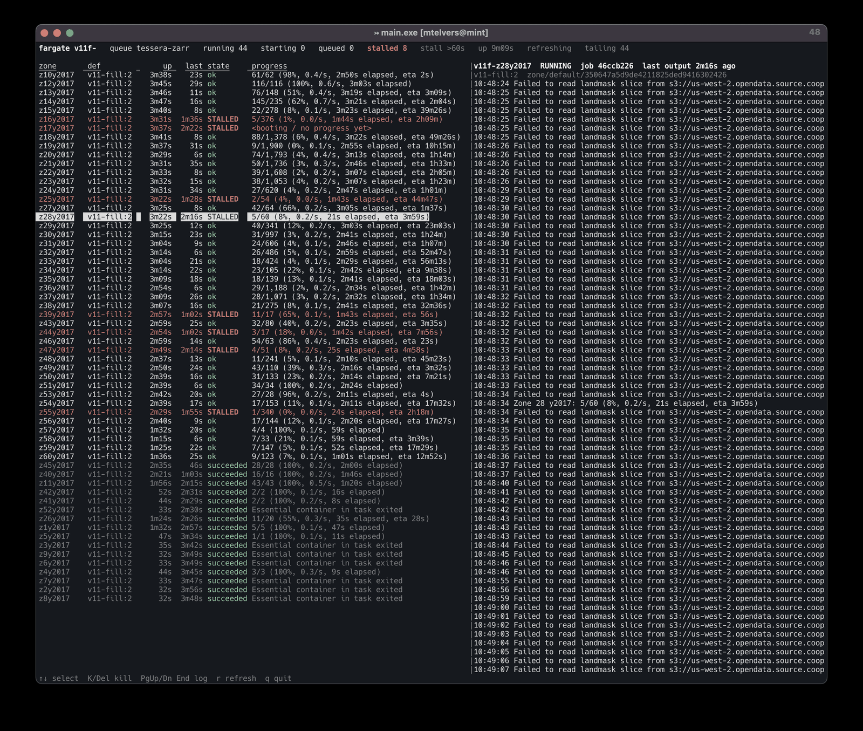Click the 'zone' column header
Screen dimensions: 863x731
47,66
